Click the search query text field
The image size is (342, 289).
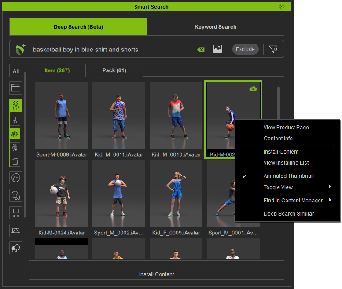pyautogui.click(x=114, y=50)
